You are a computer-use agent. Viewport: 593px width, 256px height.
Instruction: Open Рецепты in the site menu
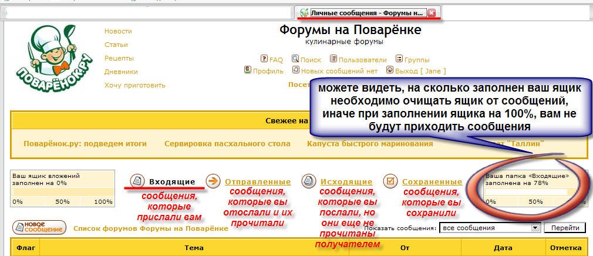tap(119, 58)
